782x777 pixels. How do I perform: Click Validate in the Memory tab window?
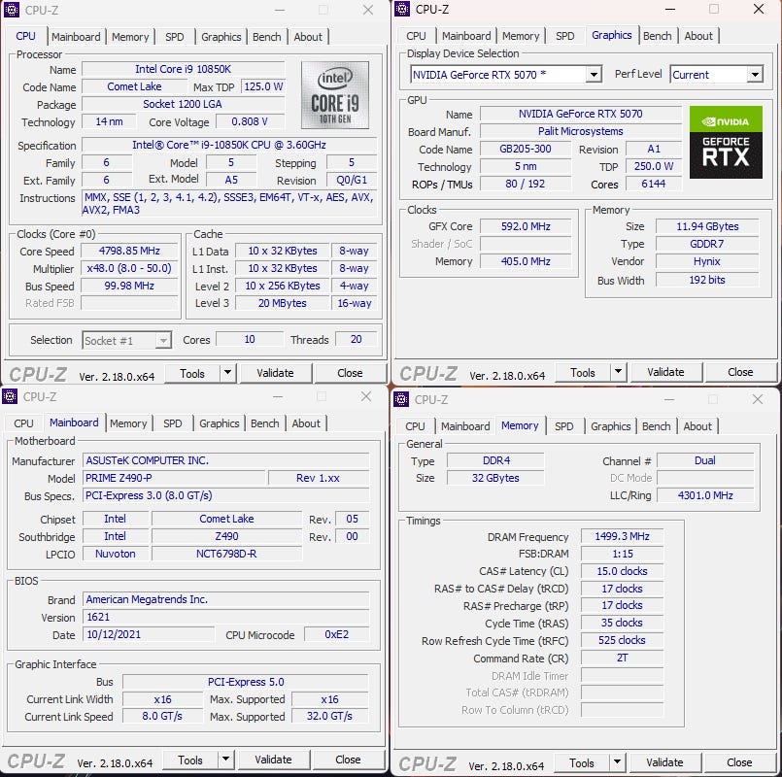664,762
